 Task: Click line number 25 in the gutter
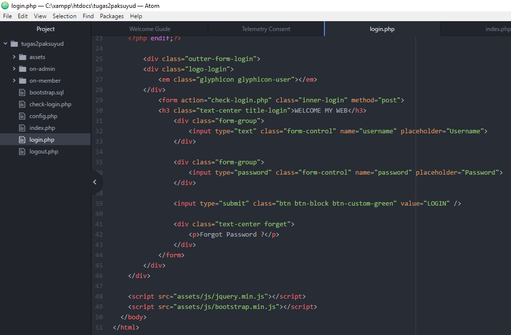[x=99, y=59]
